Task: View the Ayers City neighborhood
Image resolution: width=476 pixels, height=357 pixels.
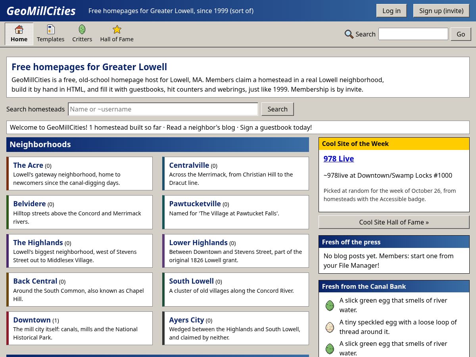Action: [186, 320]
